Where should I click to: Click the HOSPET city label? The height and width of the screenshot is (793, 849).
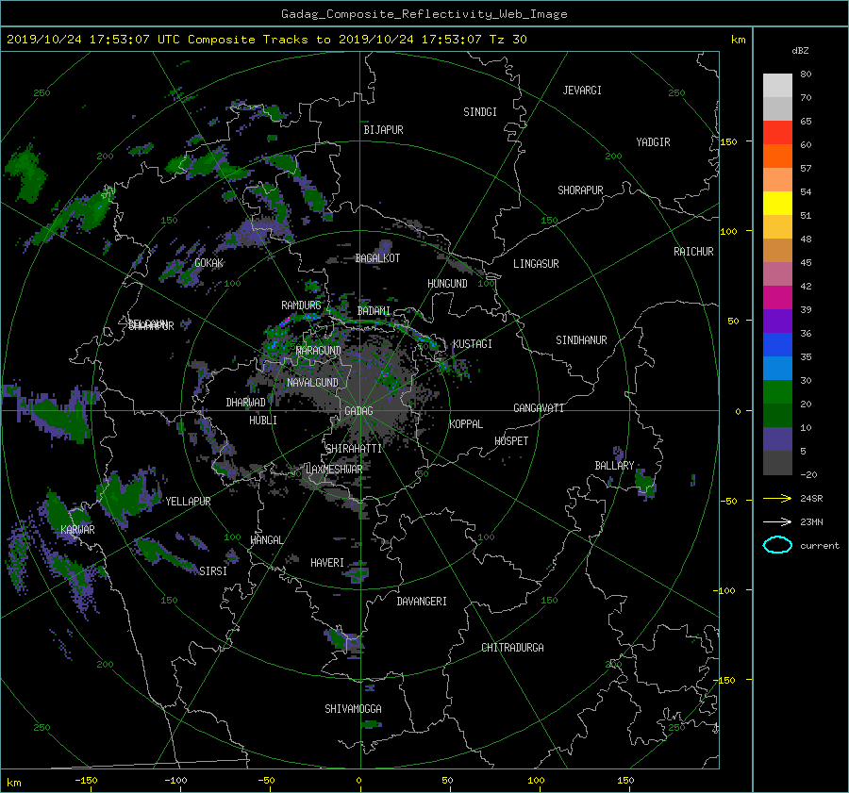coord(511,441)
